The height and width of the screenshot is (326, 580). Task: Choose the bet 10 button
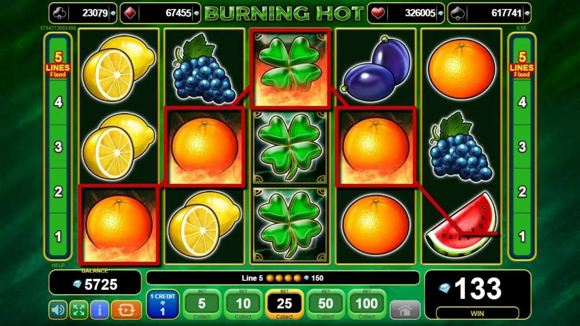243,304
